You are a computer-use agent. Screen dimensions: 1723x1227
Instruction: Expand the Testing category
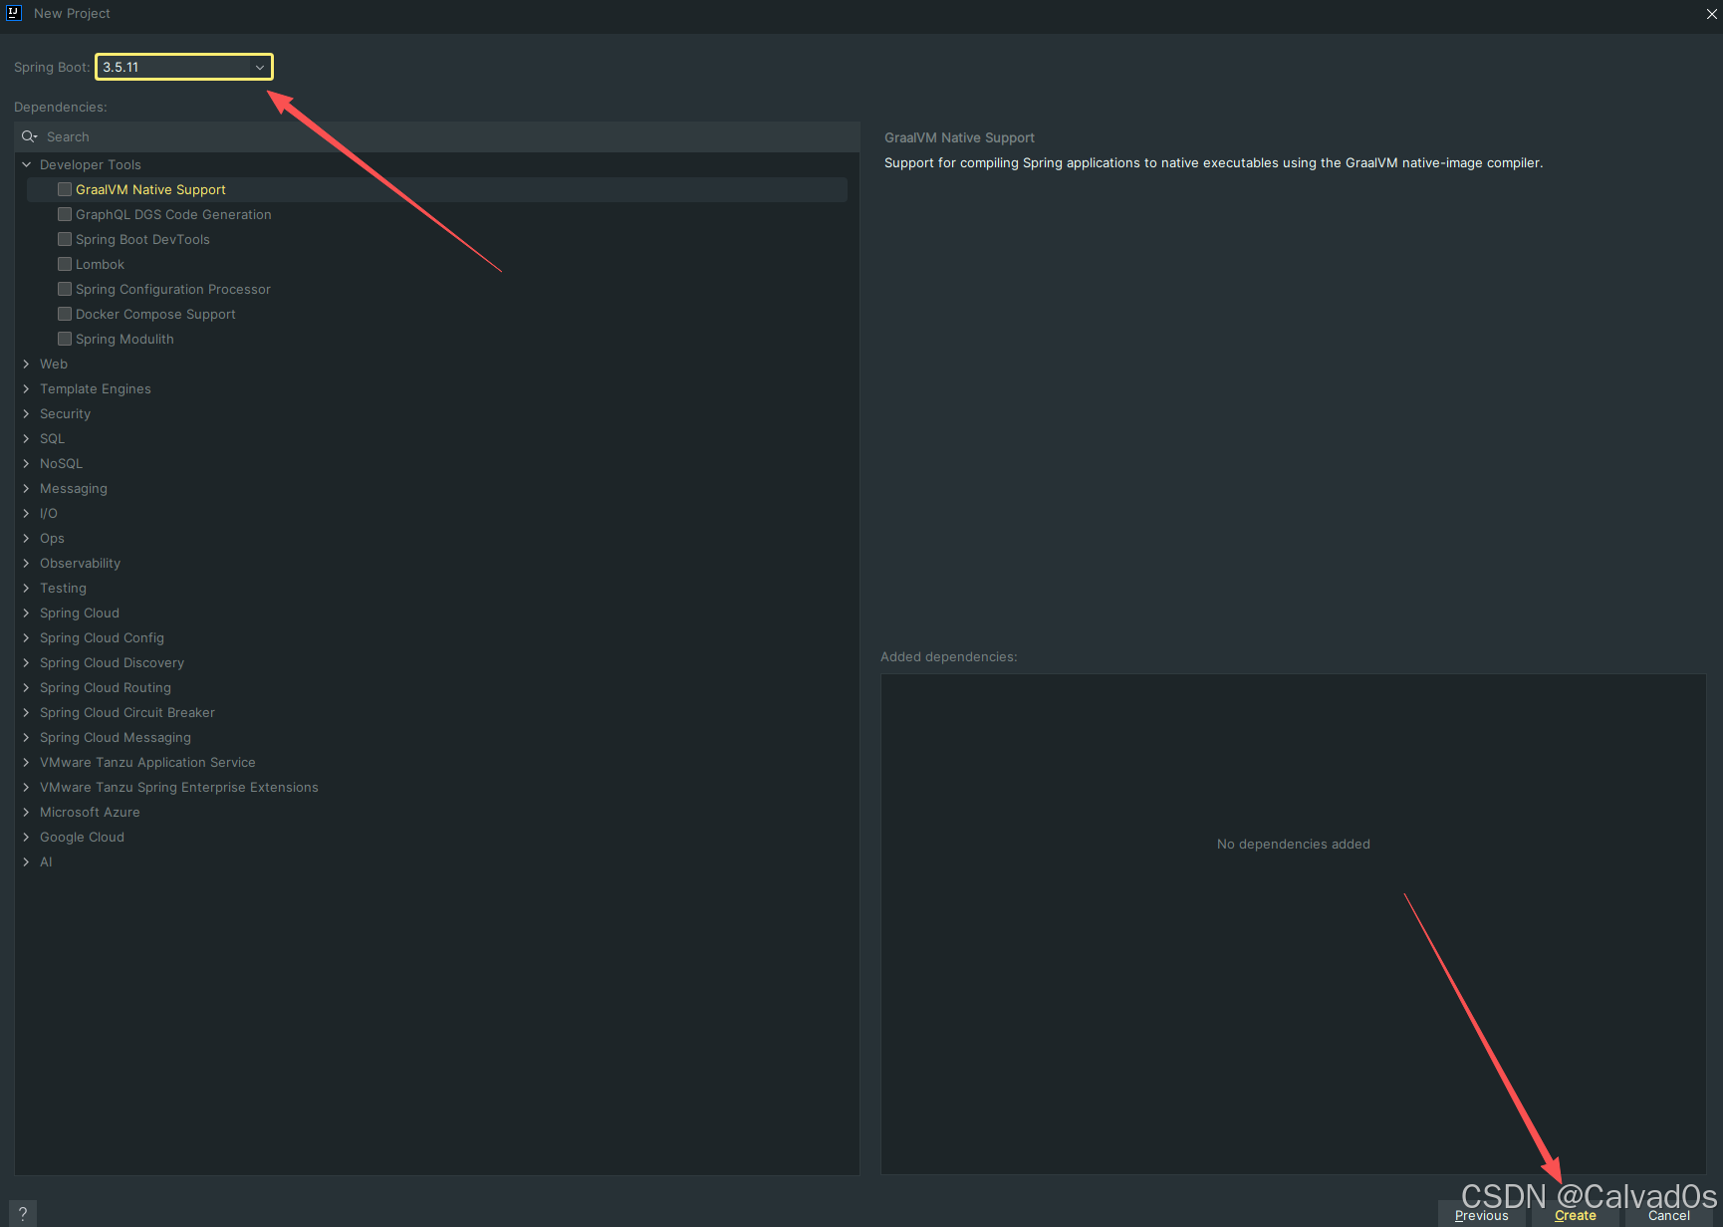27,588
